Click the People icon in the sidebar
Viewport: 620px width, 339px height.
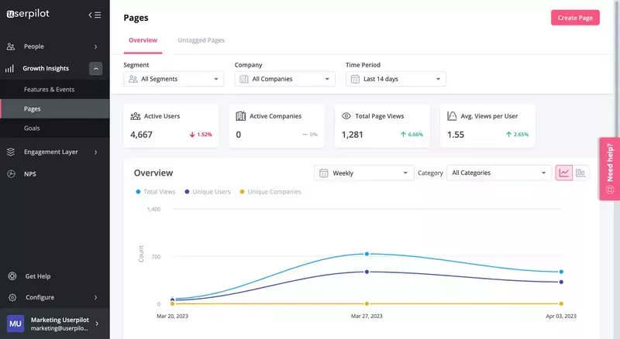click(x=11, y=46)
